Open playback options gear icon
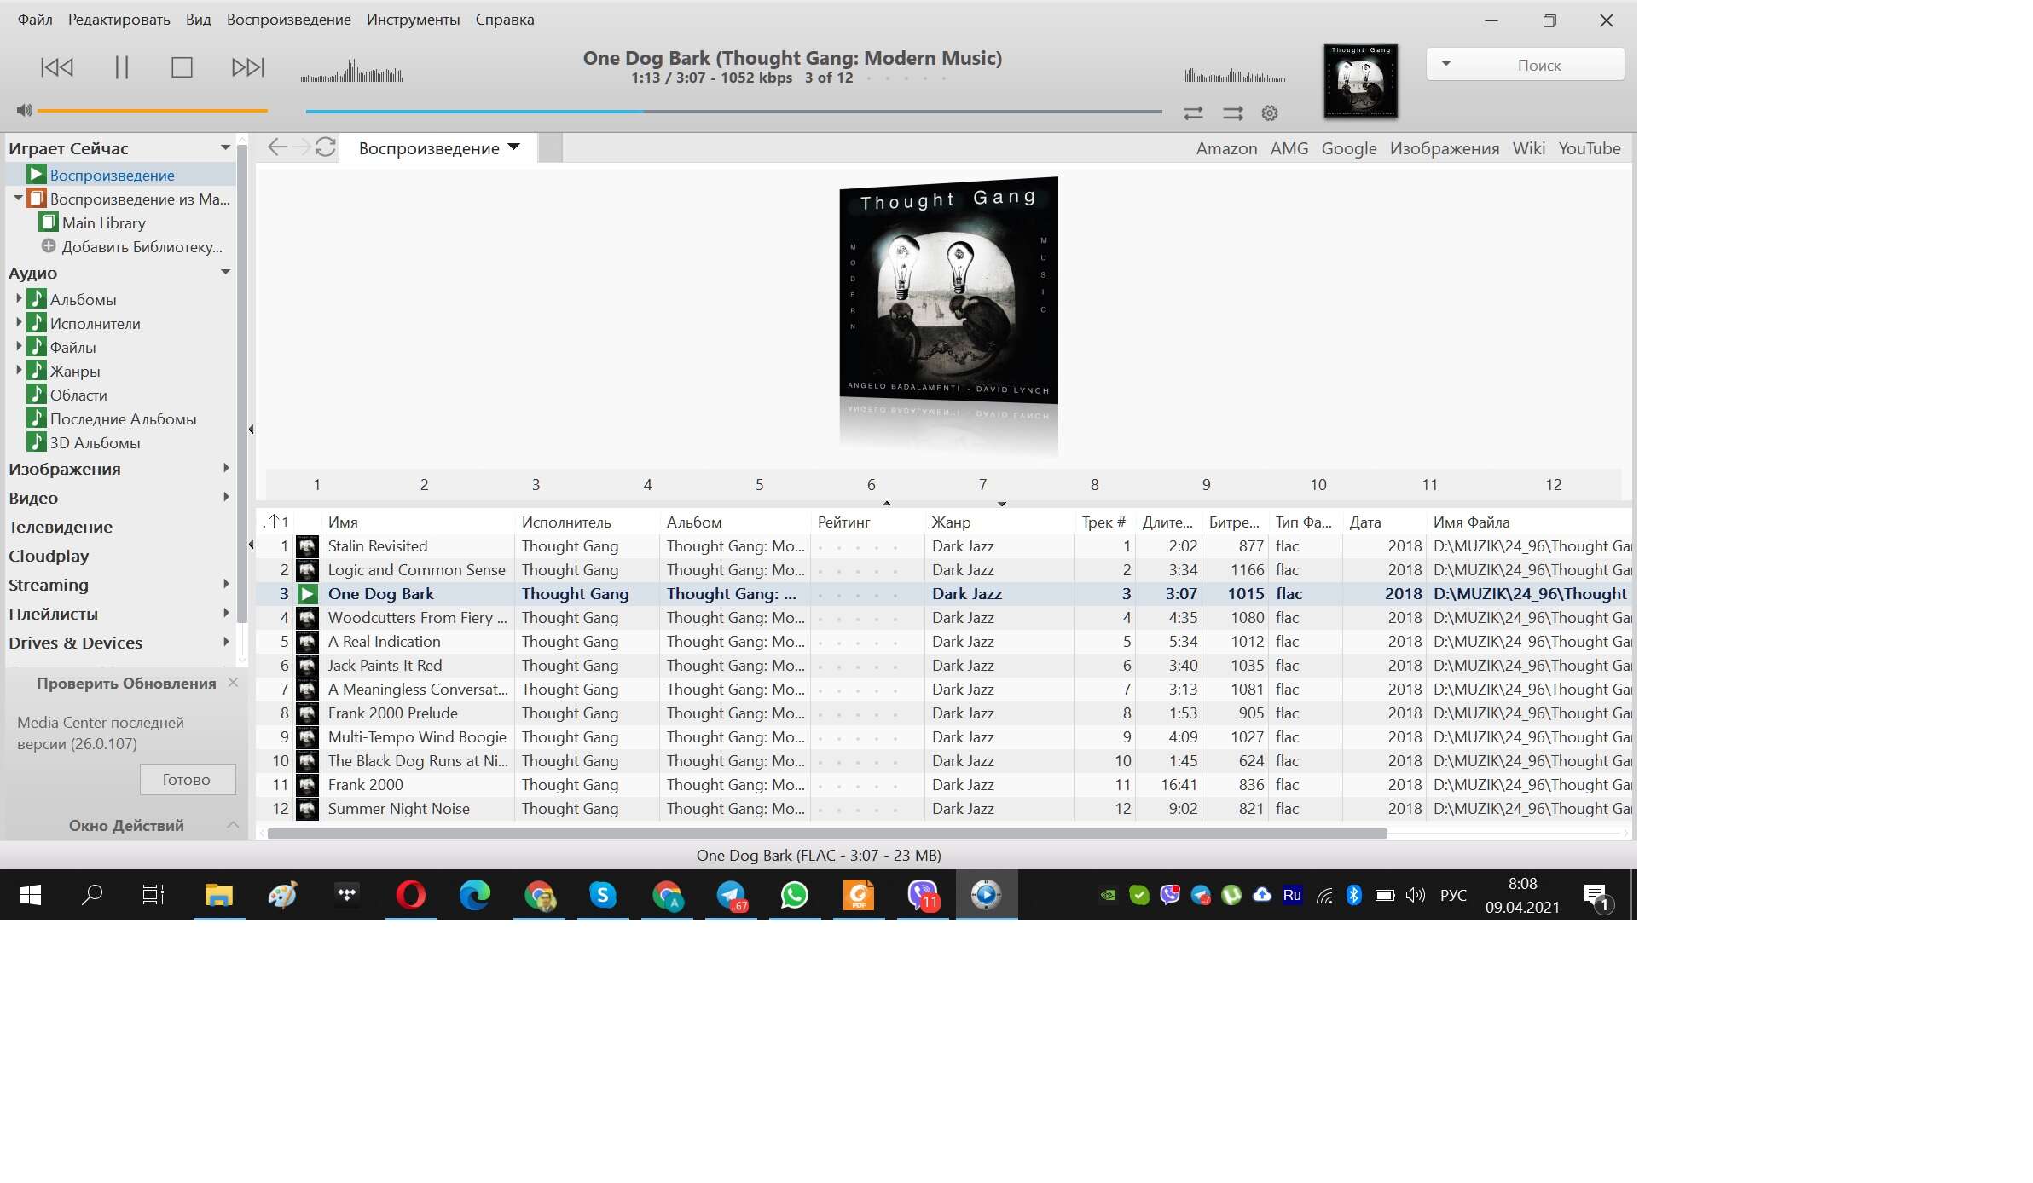This screenshot has height=1183, width=2033. tap(1269, 113)
